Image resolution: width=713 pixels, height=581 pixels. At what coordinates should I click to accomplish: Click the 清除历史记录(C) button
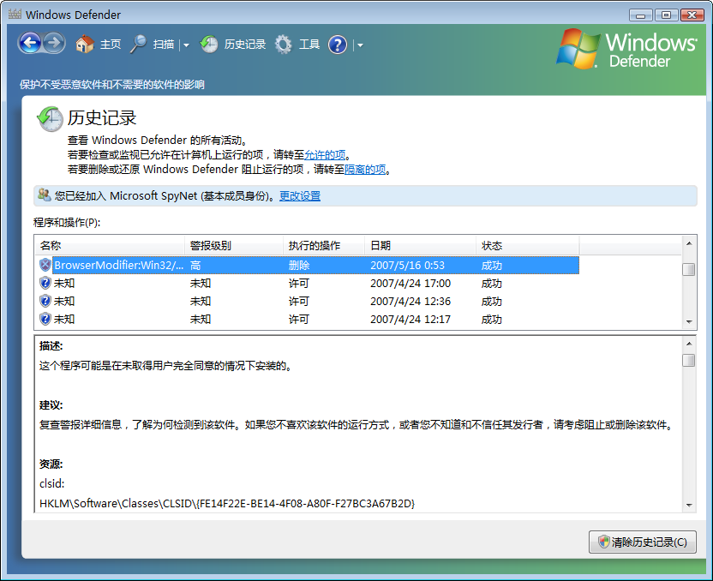click(x=642, y=542)
